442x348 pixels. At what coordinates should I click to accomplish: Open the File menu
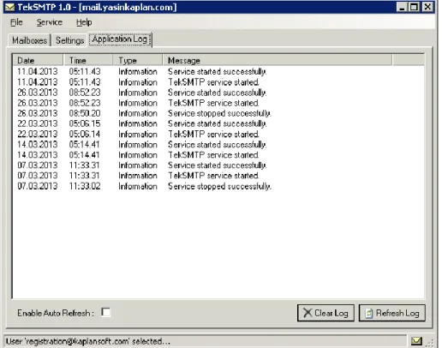(16, 22)
